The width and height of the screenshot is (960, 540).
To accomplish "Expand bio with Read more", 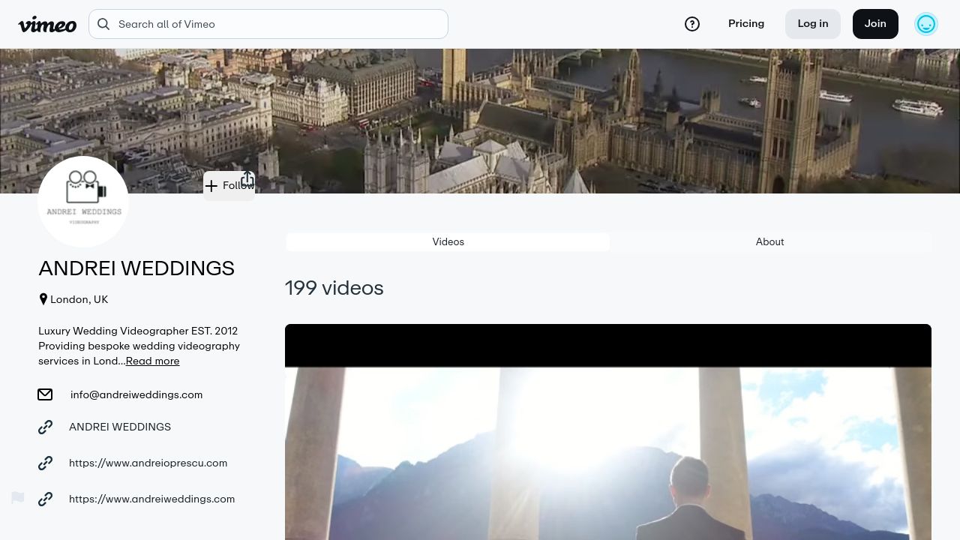I will pyautogui.click(x=152, y=361).
